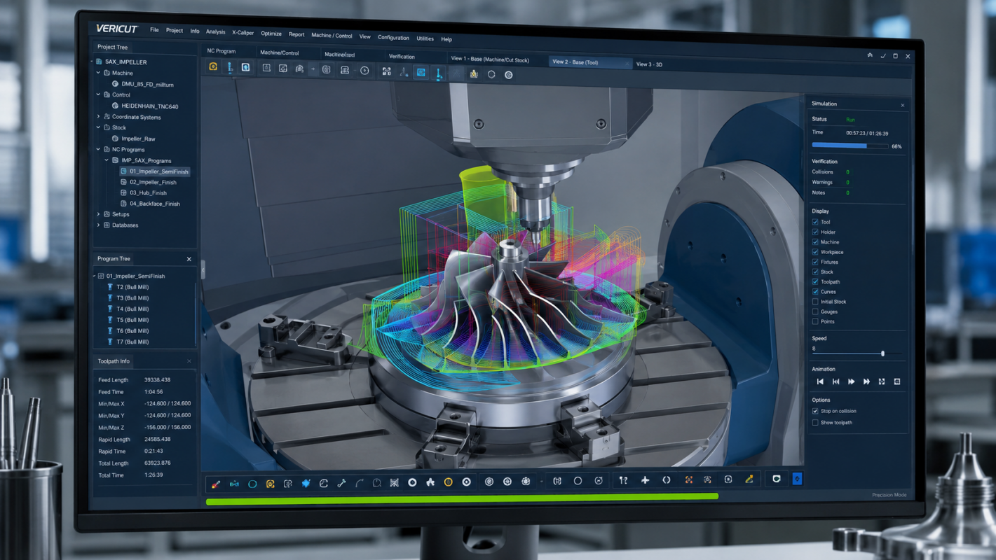This screenshot has height=560, width=996.
Task: Click the yellow pencil icon in bottom toolbar
Action: click(x=749, y=479)
